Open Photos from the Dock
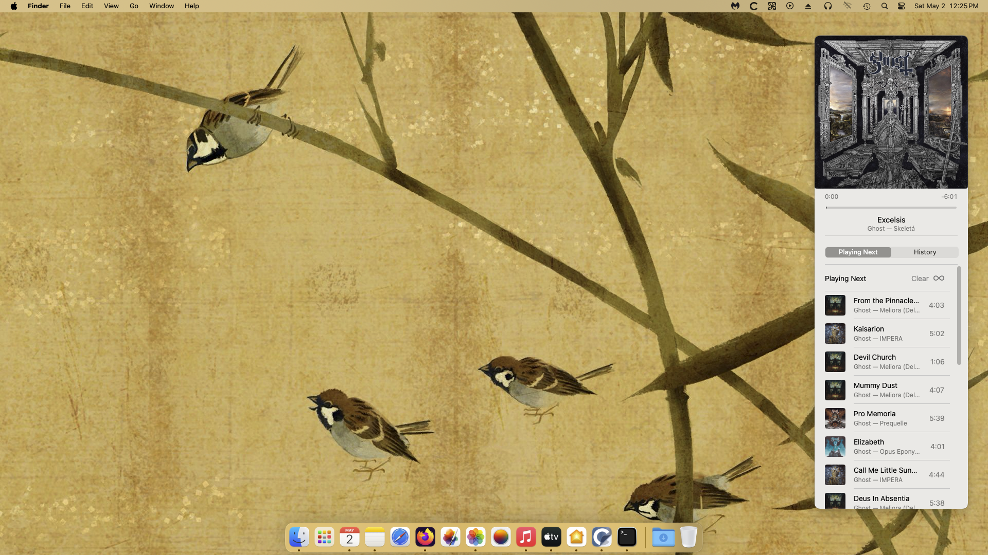The image size is (988, 555). pyautogui.click(x=475, y=538)
